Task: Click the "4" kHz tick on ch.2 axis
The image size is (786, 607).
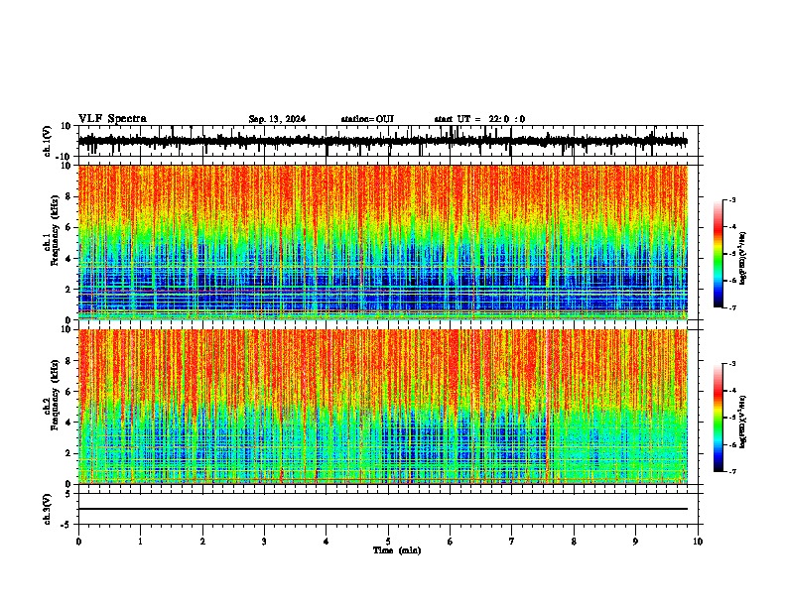Action: pyautogui.click(x=69, y=423)
